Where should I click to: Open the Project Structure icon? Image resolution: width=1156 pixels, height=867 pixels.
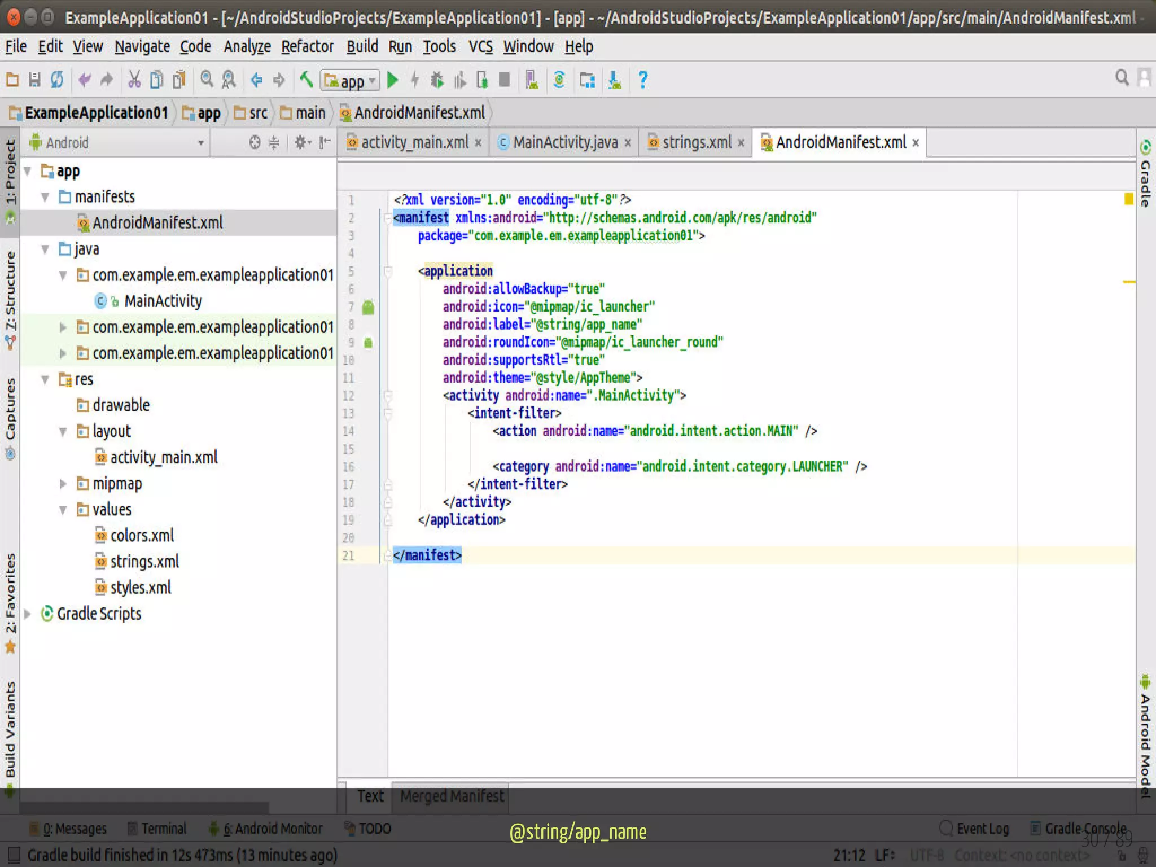tap(588, 80)
